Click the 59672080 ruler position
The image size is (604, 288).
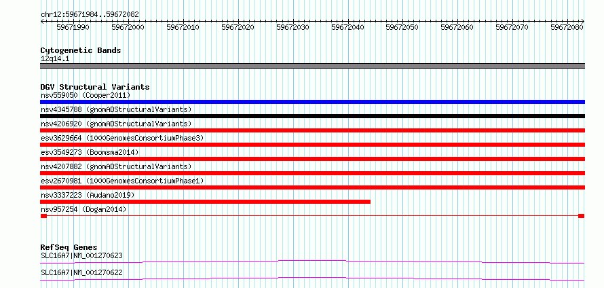point(567,27)
